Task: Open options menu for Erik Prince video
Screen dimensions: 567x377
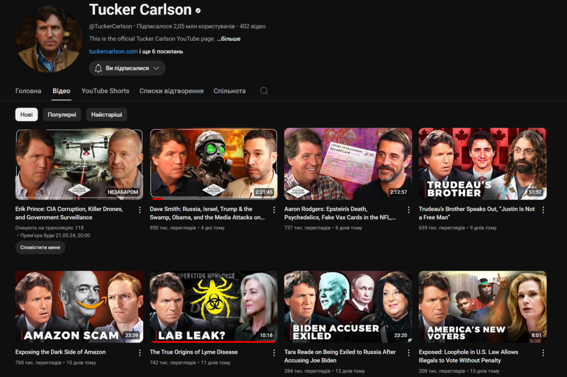Action: 140,210
